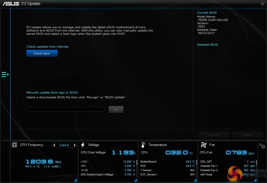
Task: Close the EZ Update window
Action: (262, 4)
